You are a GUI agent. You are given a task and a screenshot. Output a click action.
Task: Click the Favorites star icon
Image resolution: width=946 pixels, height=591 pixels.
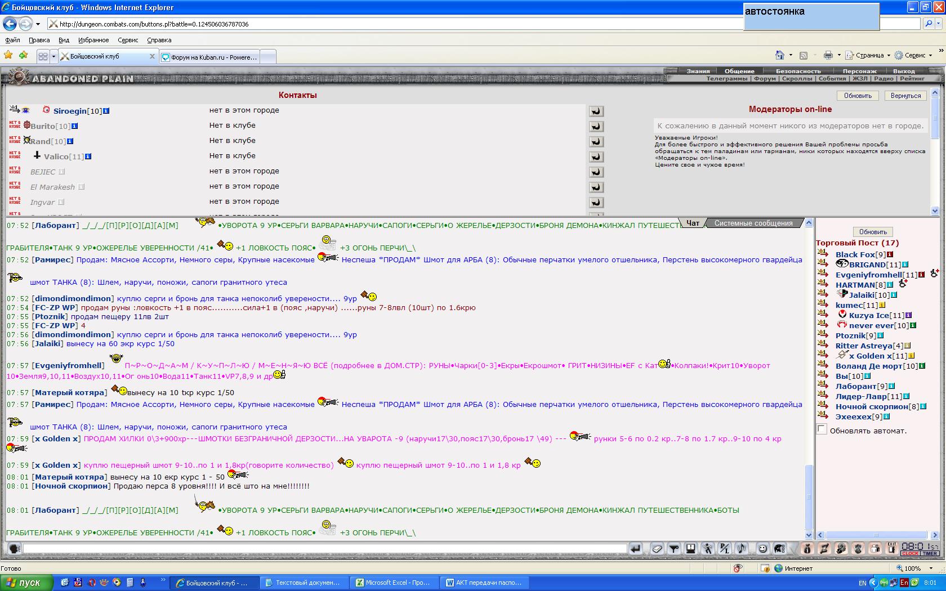pyautogui.click(x=8, y=55)
